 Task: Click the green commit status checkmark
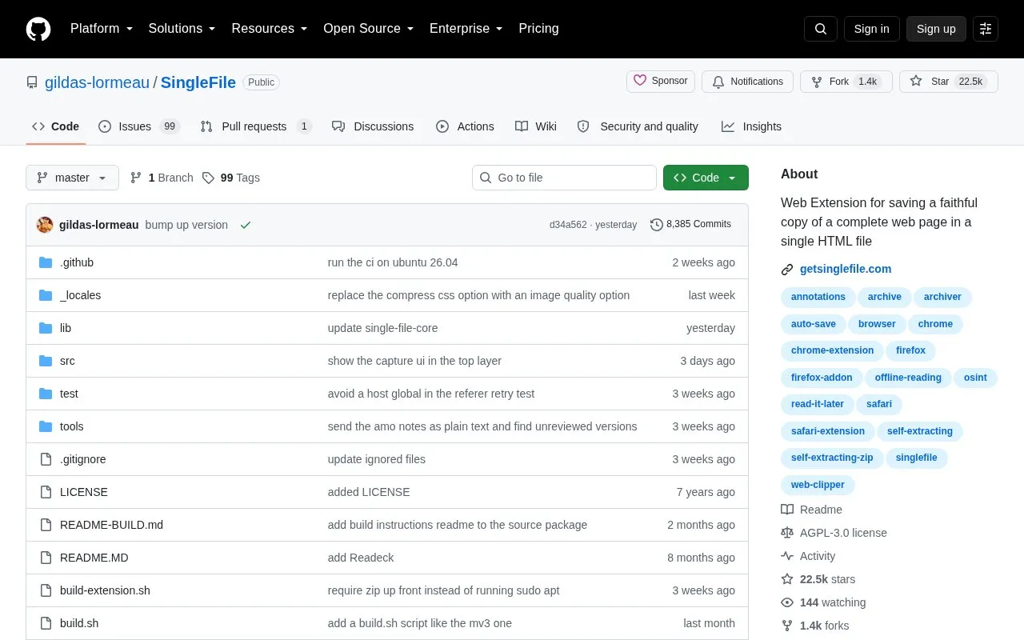pos(246,225)
